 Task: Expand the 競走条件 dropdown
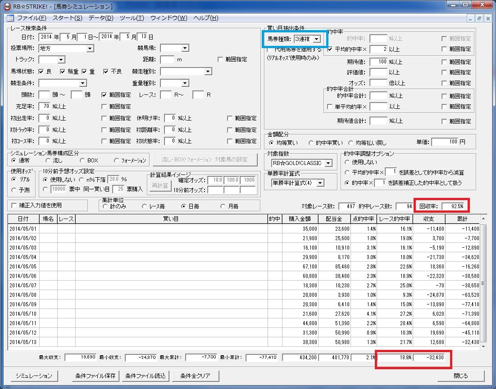(x=83, y=83)
